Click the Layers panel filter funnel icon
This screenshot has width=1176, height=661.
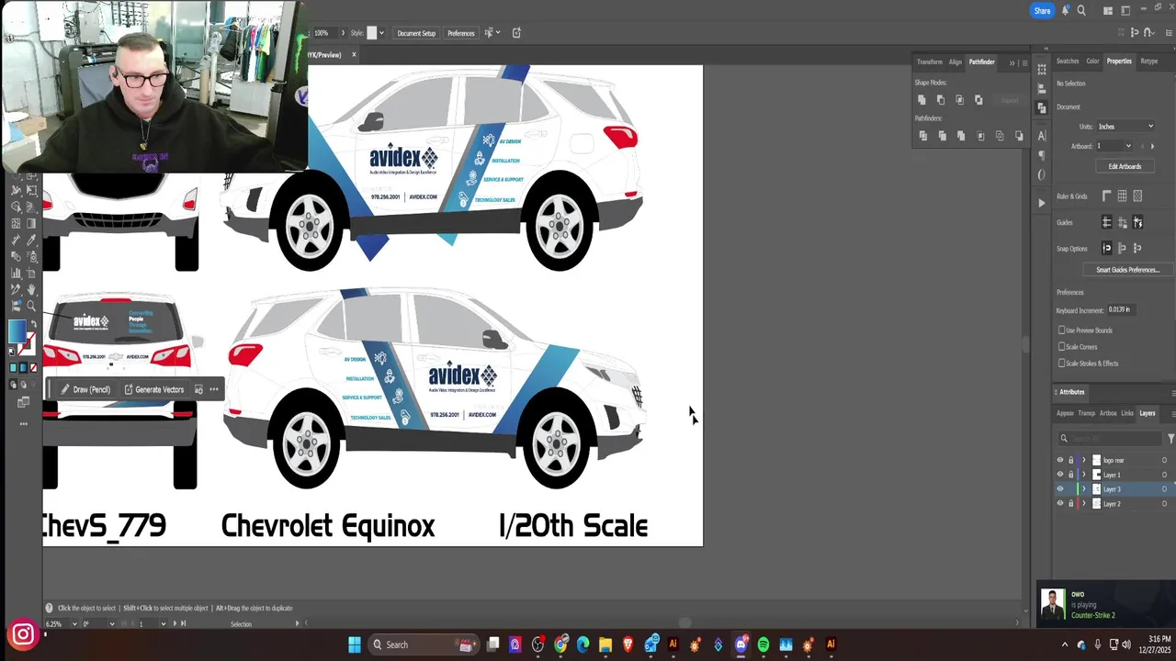click(x=1171, y=439)
